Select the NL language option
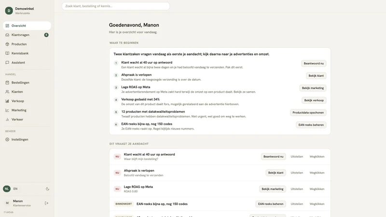386x217 pixels. tap(7, 189)
